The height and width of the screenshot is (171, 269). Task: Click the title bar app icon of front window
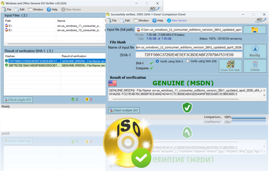(x=108, y=14)
